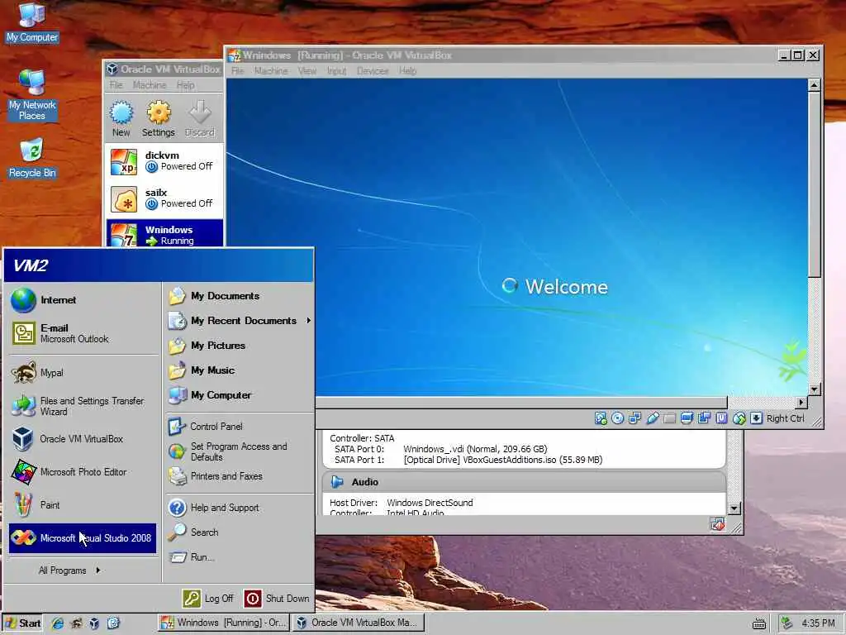Open E-mail Microsoft Outlook entry
Image resolution: width=846 pixels, height=635 pixels.
[83, 333]
